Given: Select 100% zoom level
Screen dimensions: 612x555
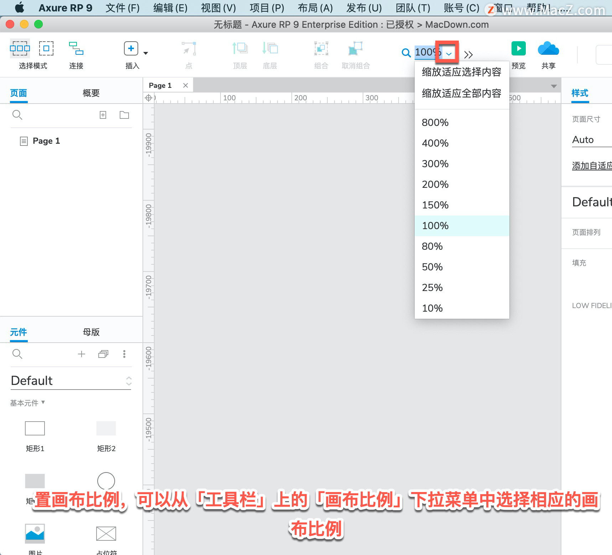Looking at the screenshot, I should point(462,226).
